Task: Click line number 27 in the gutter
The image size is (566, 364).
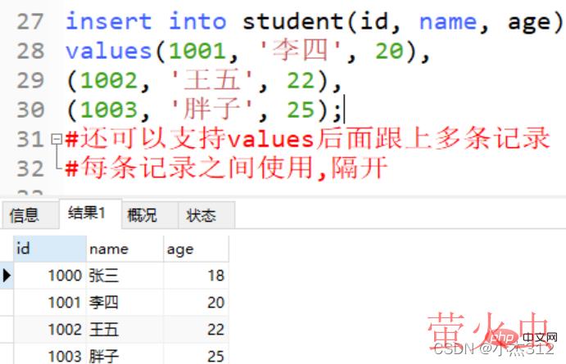Action: [x=30, y=21]
